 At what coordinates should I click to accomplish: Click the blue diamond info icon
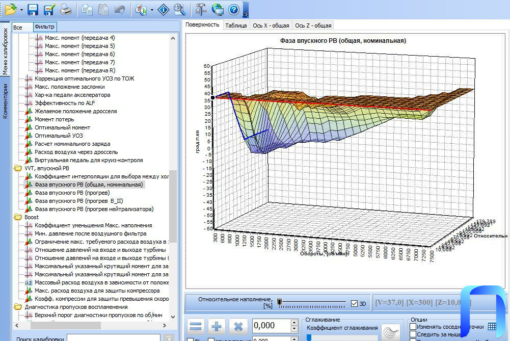point(163,9)
